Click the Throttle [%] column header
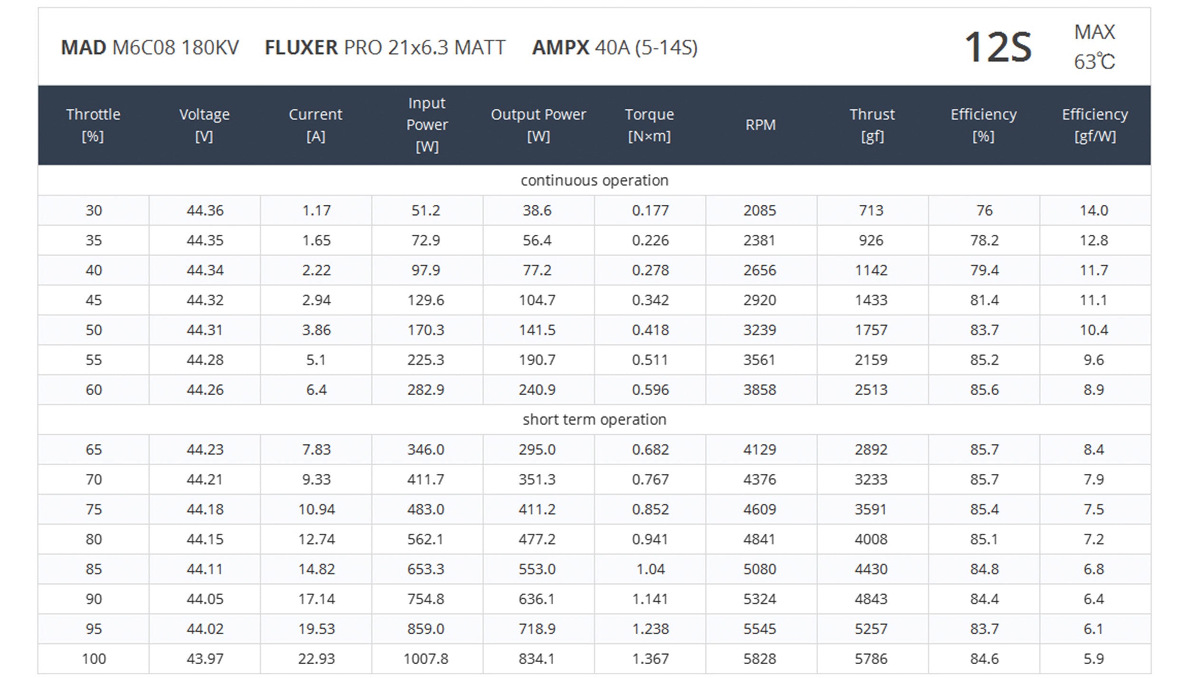1188x678 pixels. [93, 125]
